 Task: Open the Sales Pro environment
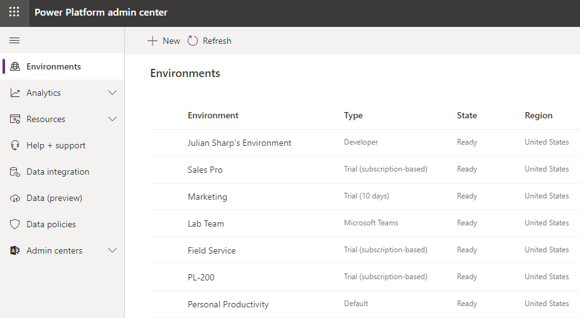coord(205,170)
